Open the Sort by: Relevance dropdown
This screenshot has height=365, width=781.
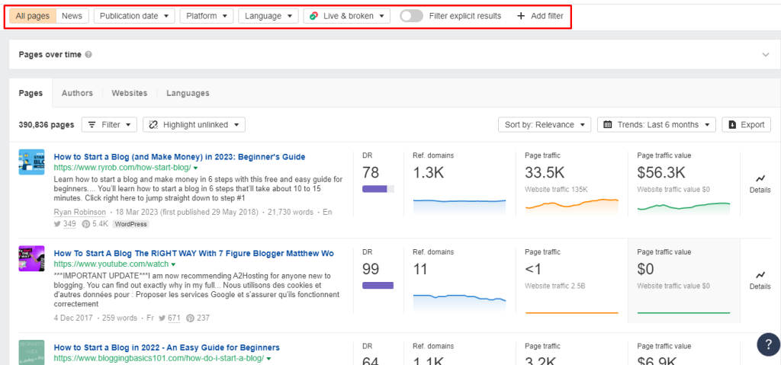pos(545,124)
